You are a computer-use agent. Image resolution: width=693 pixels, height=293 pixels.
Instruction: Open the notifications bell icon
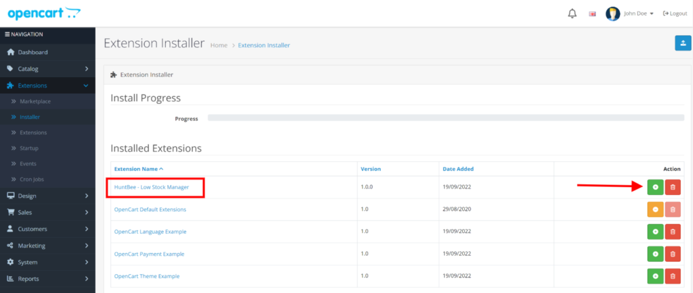572,14
